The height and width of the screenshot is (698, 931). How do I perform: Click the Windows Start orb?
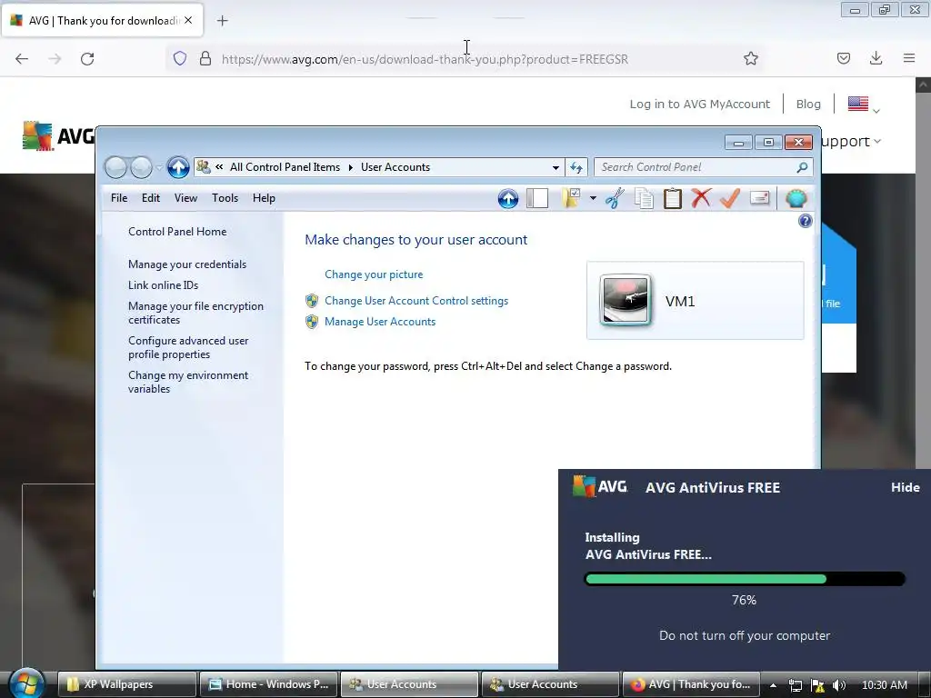click(26, 683)
